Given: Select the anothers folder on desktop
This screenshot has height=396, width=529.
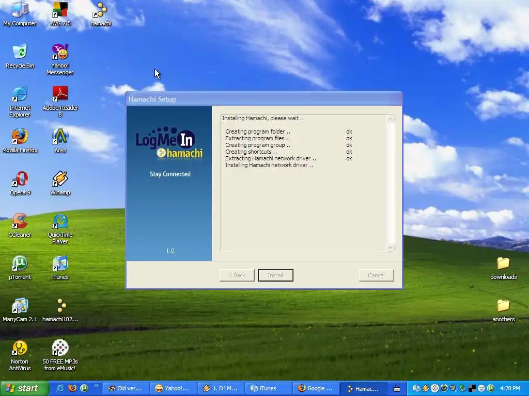Looking at the screenshot, I should tap(503, 310).
